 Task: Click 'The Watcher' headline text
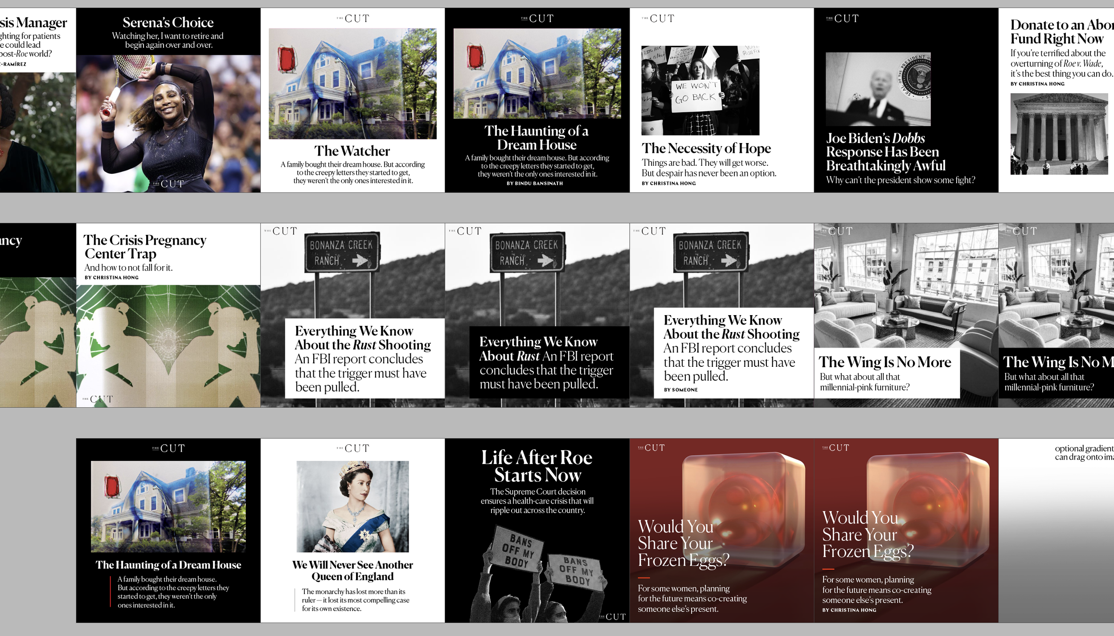[x=352, y=151]
